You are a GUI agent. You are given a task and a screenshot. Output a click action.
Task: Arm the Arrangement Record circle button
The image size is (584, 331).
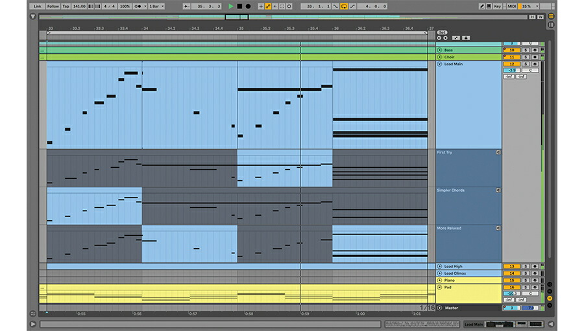(248, 6)
